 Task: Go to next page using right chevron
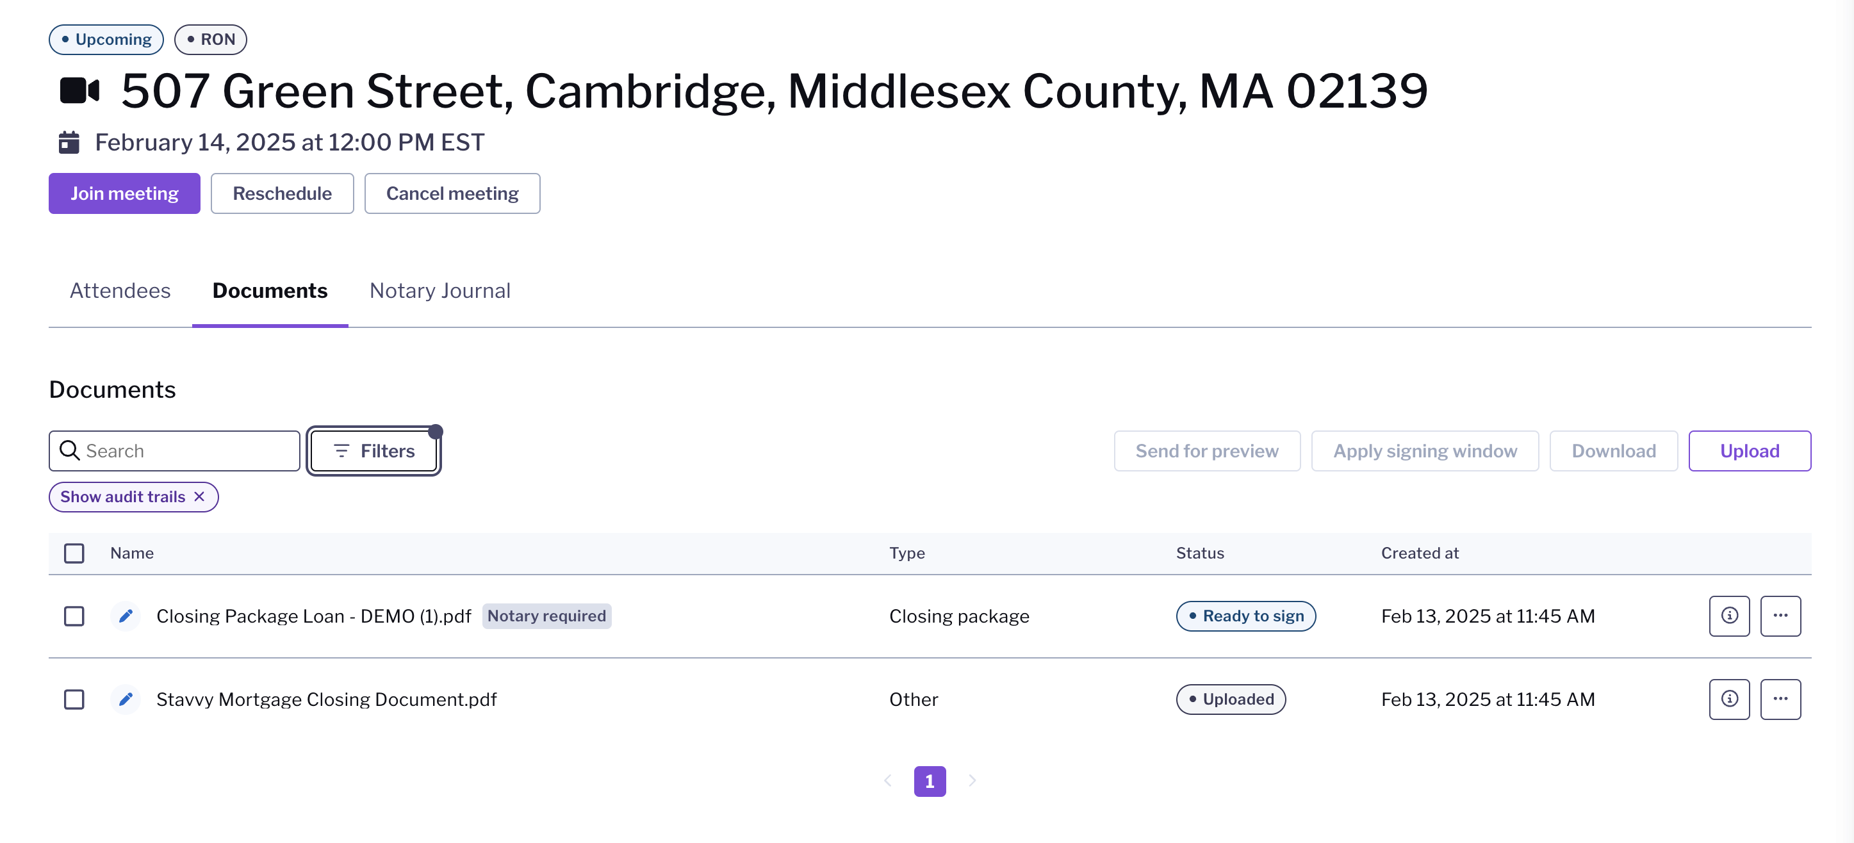point(972,780)
